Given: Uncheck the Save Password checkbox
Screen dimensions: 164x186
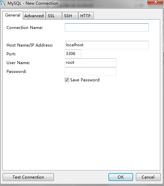Looking at the screenshot, I should click(x=67, y=80).
